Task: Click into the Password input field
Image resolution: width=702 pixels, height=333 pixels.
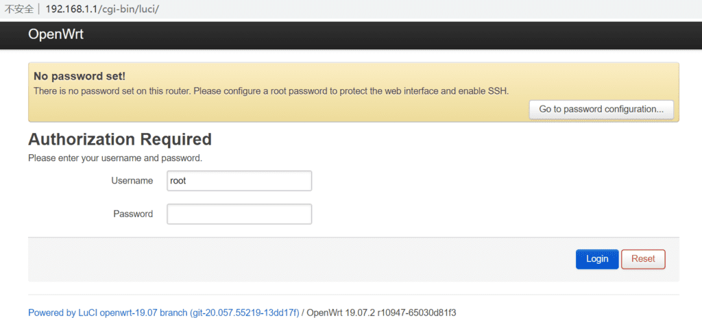Action: 239,214
